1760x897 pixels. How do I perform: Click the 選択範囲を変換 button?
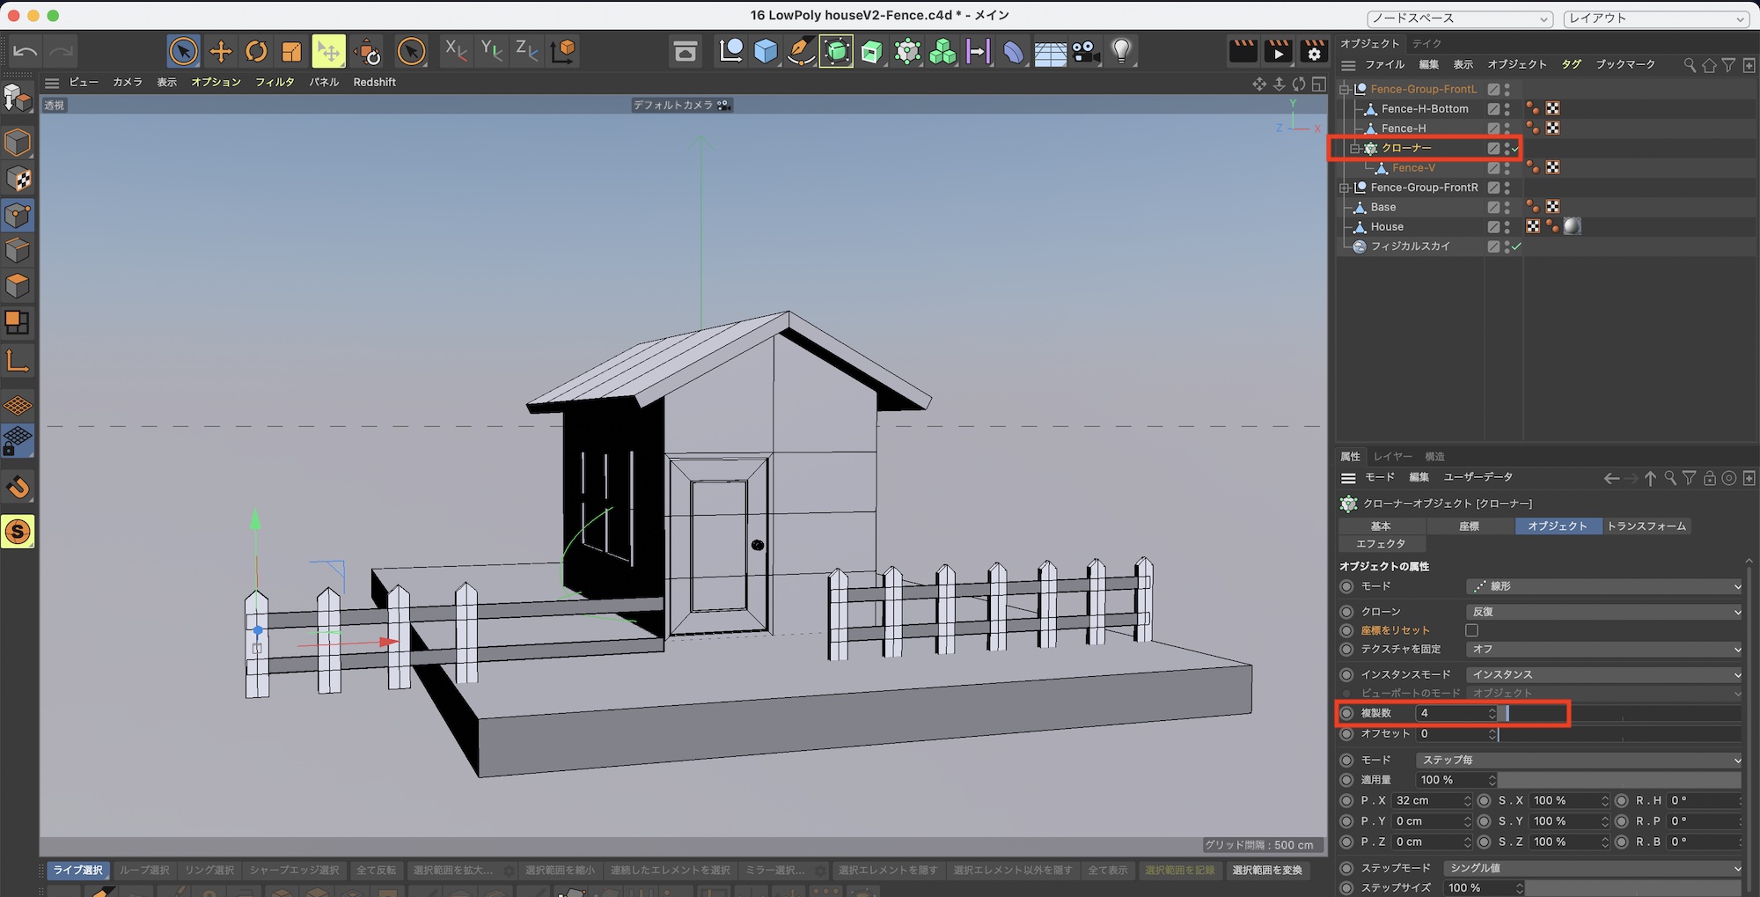(1266, 870)
